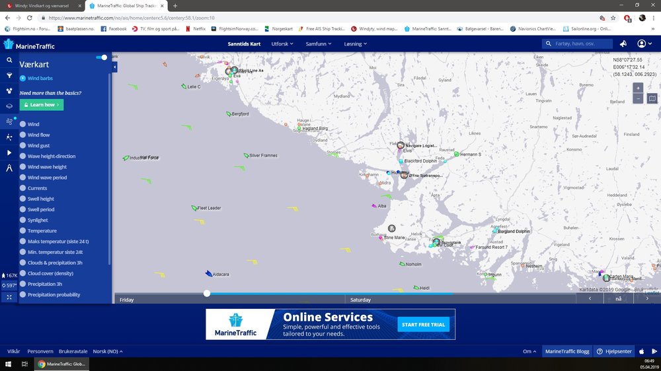Expand the Om footer menu

point(529,351)
